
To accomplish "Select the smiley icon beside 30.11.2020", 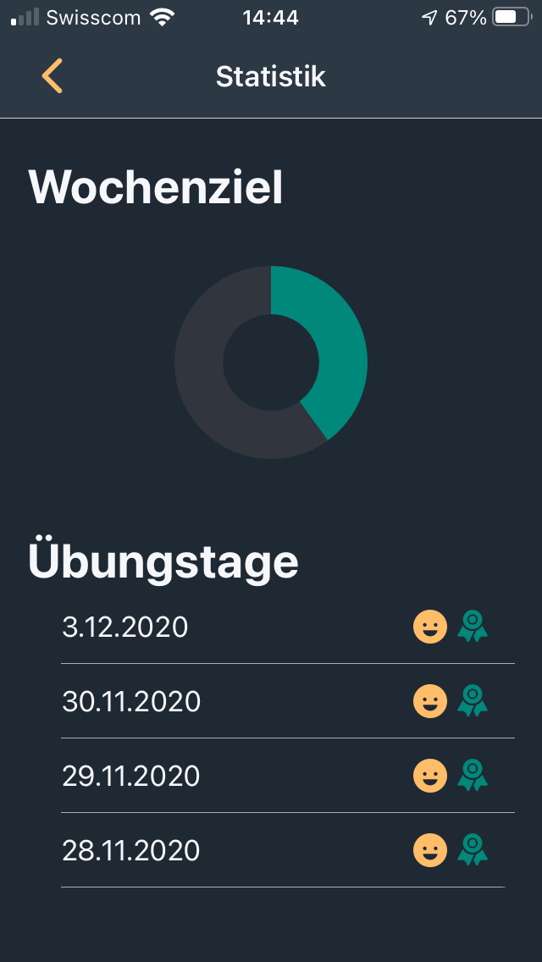I will click(x=429, y=701).
